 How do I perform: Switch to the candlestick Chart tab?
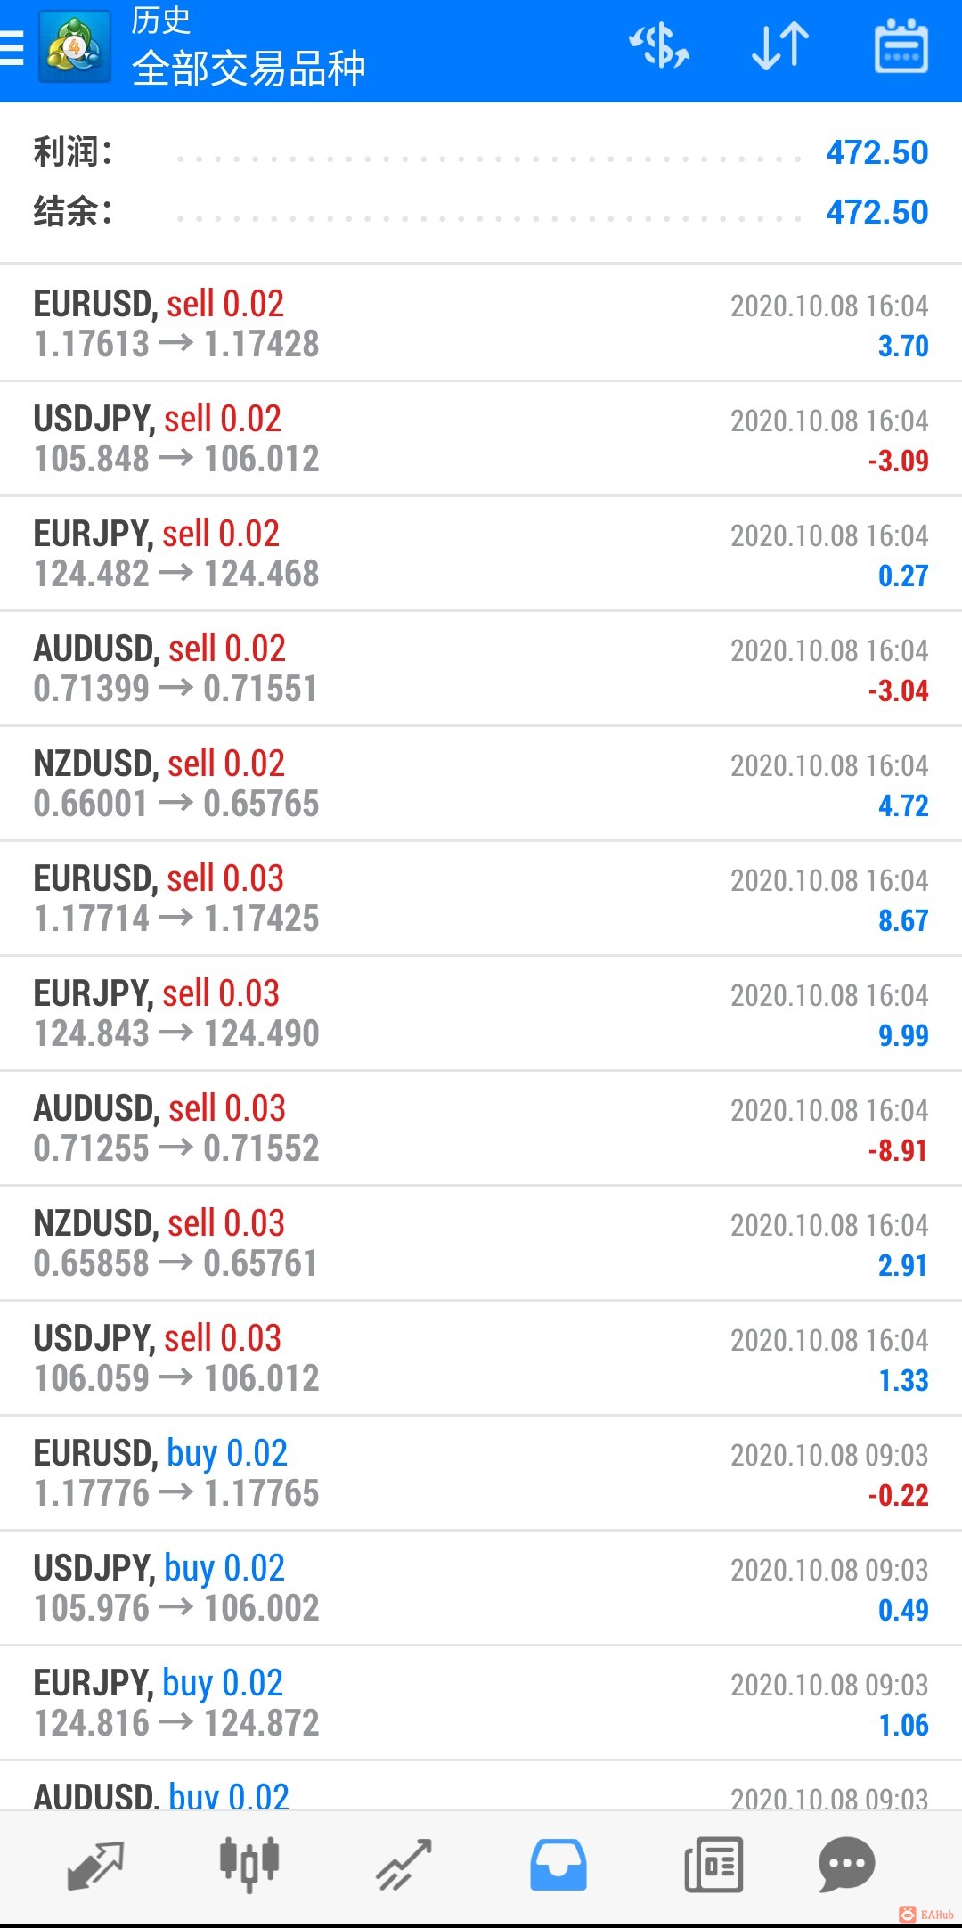coord(249,1864)
